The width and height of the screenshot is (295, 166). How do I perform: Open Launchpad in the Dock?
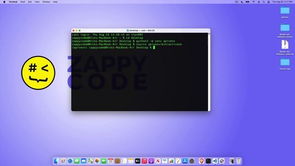point(63,161)
